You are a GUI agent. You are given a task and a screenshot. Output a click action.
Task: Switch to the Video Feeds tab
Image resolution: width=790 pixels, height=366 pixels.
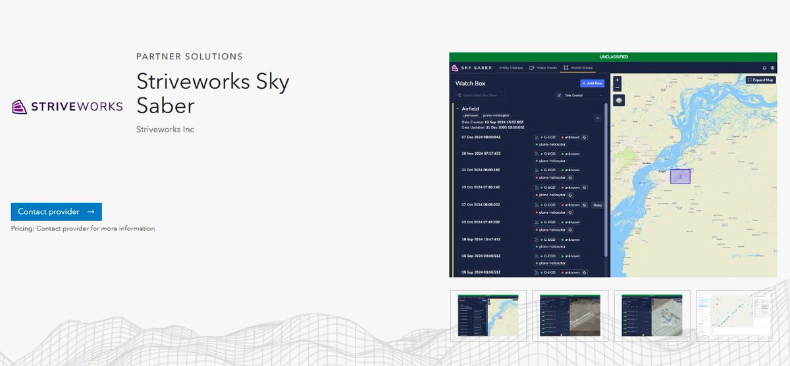pyautogui.click(x=543, y=68)
